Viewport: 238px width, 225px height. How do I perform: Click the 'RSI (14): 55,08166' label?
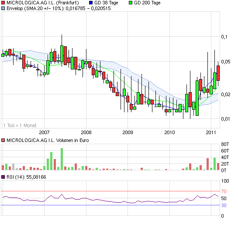pyautogui.click(x=26, y=177)
